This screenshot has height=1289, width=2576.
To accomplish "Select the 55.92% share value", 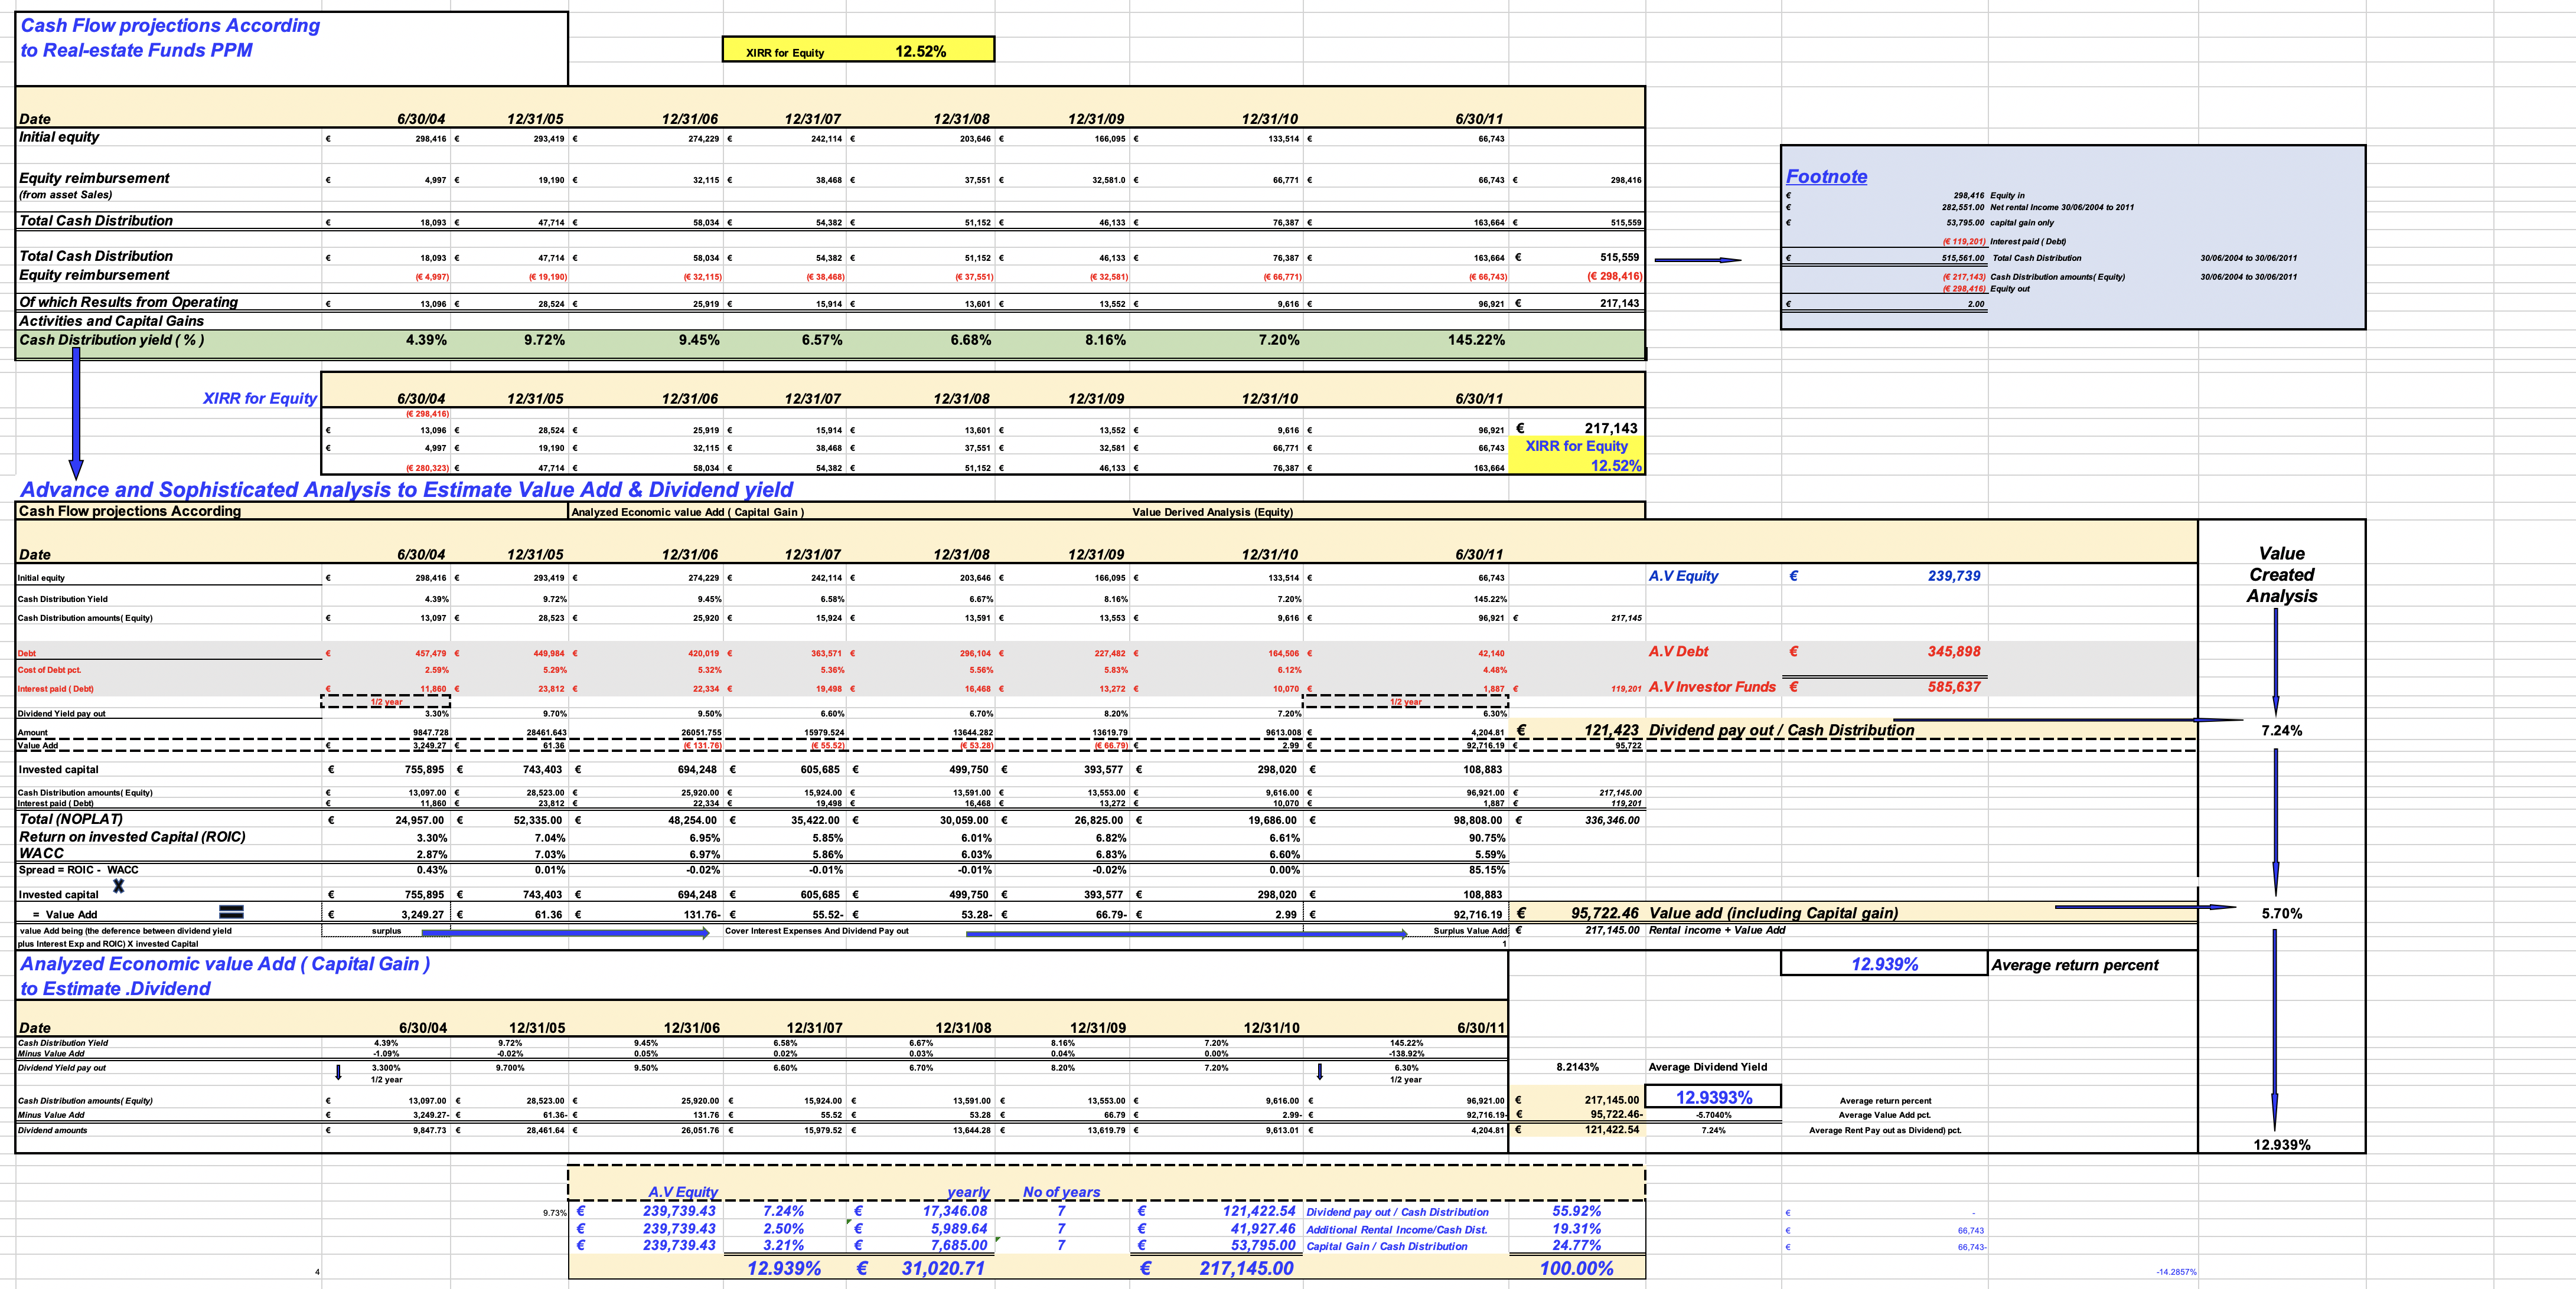I will 1576,1211.
